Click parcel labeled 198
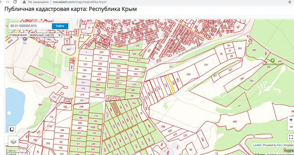The image size is (294, 155). point(119,57)
